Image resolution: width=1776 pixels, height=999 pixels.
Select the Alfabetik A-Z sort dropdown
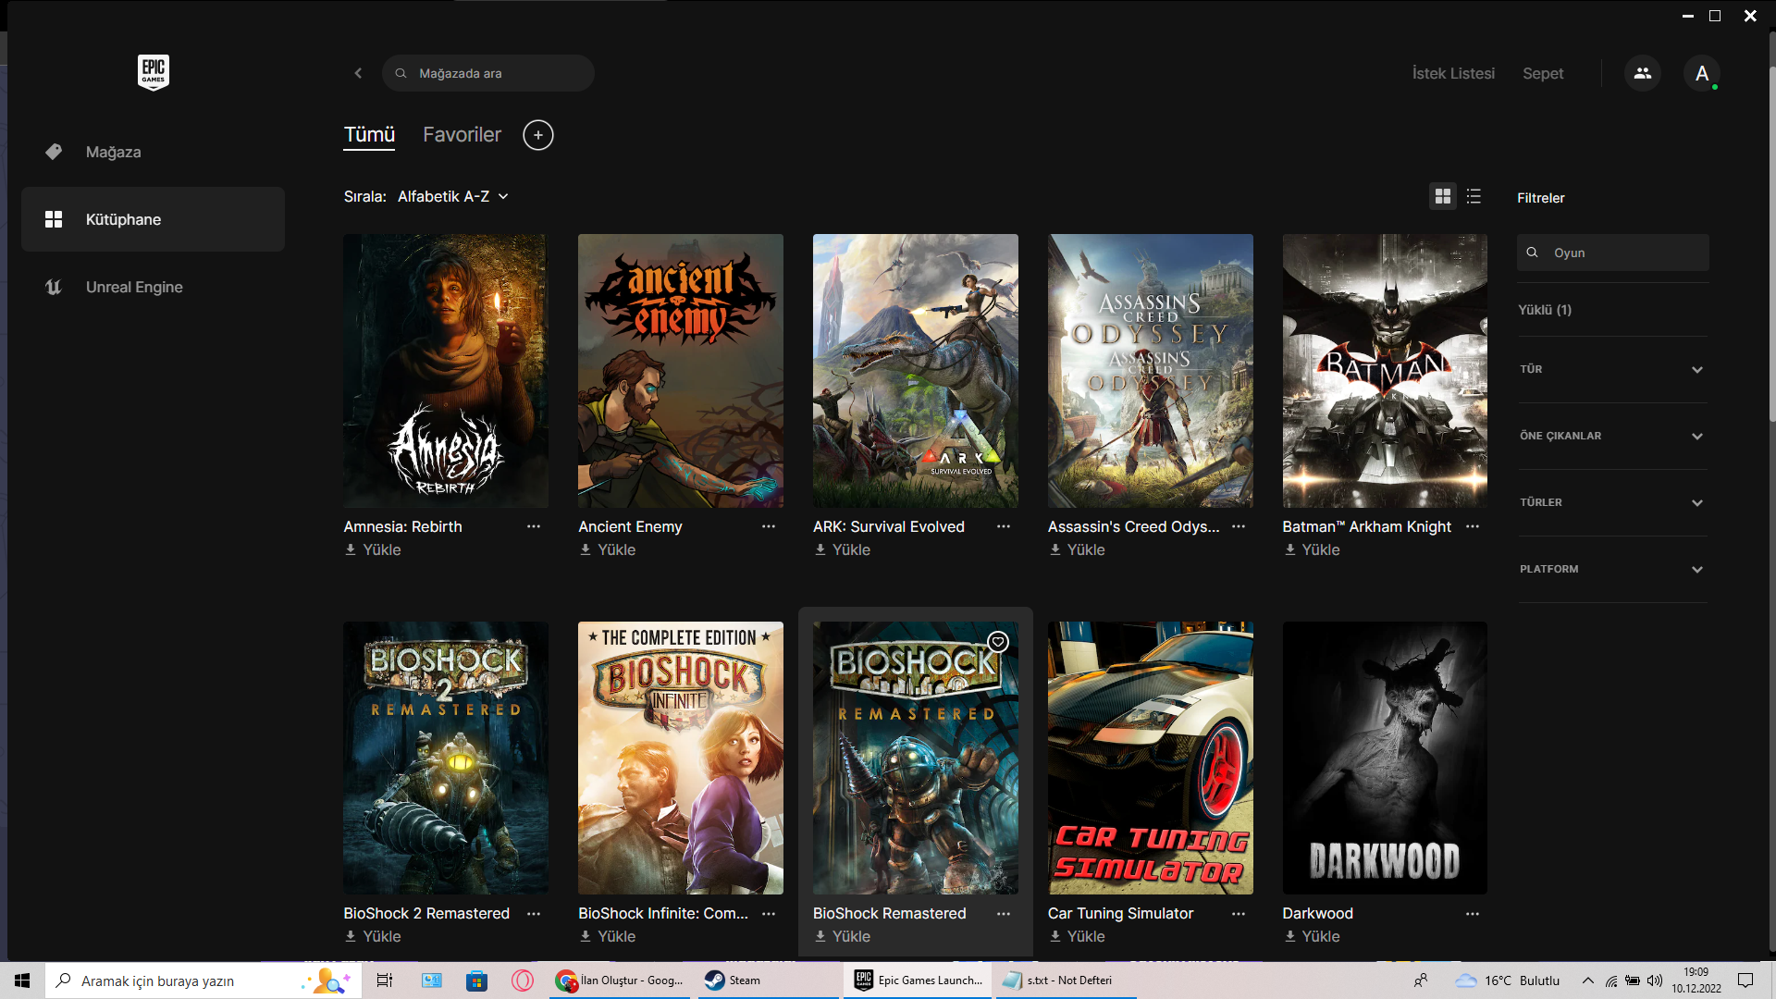click(x=450, y=195)
